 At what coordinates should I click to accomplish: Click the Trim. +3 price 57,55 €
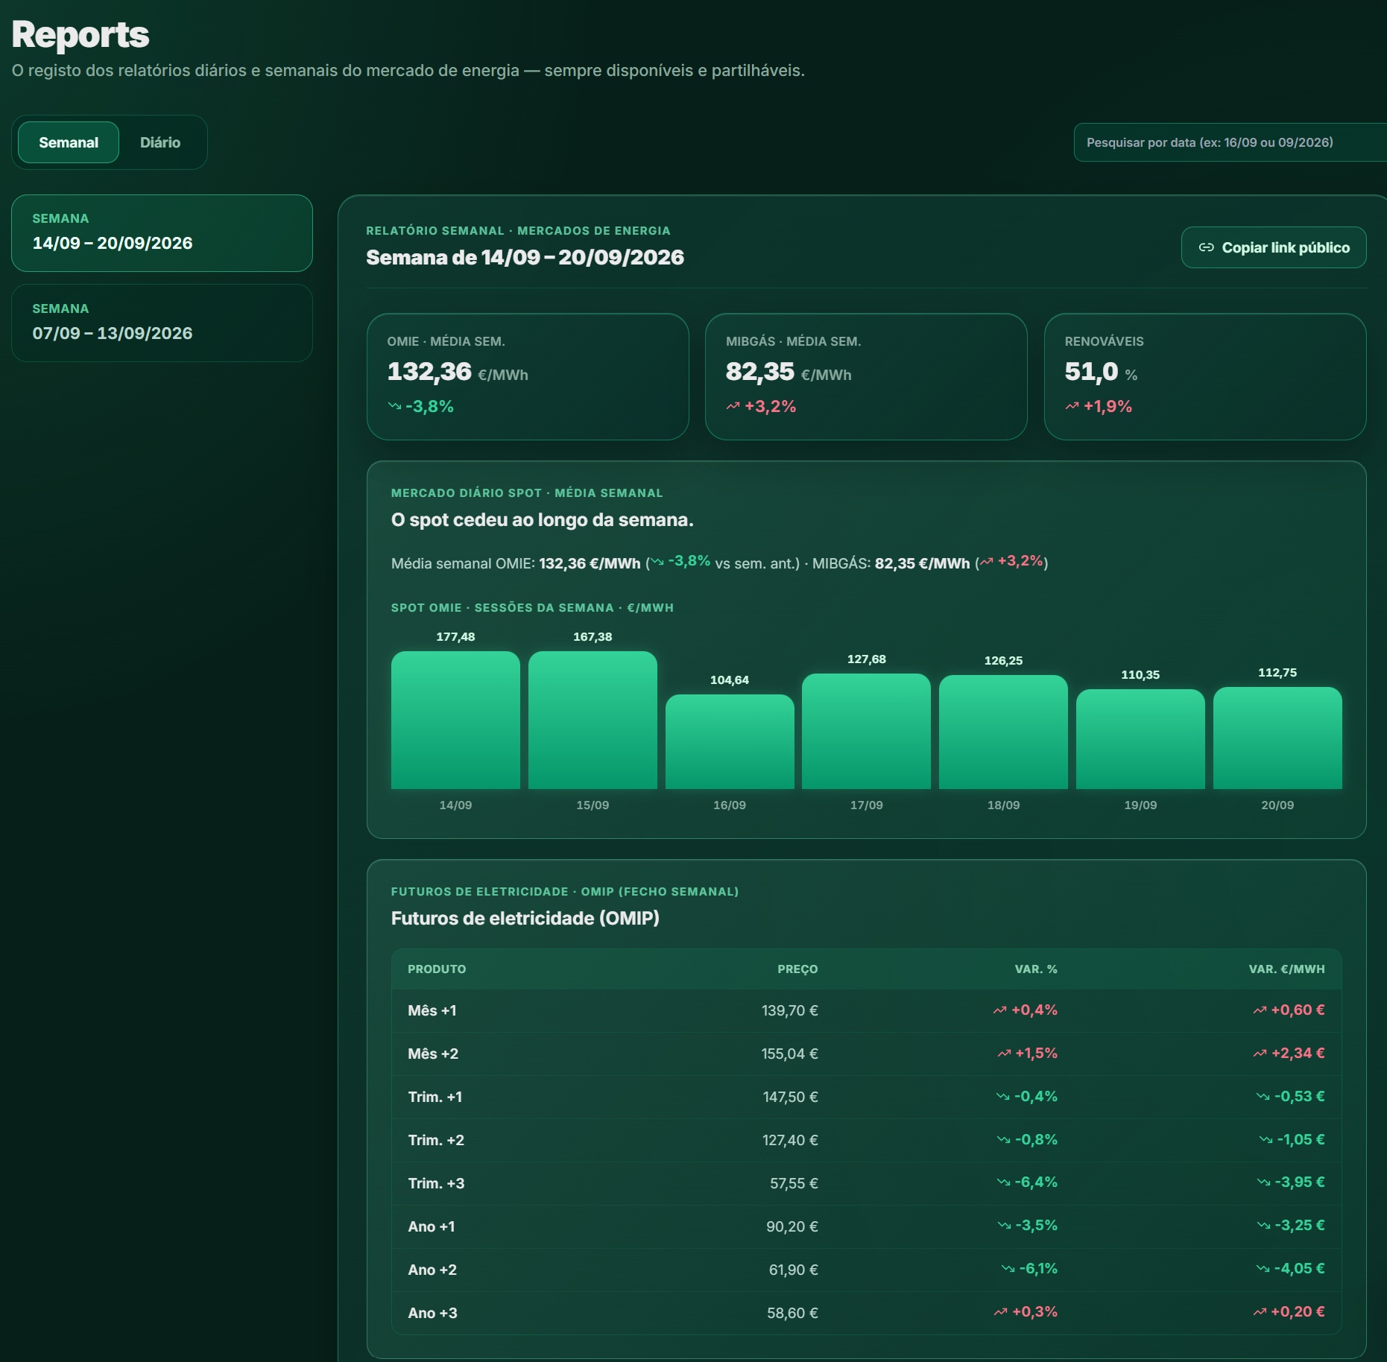click(x=794, y=1183)
